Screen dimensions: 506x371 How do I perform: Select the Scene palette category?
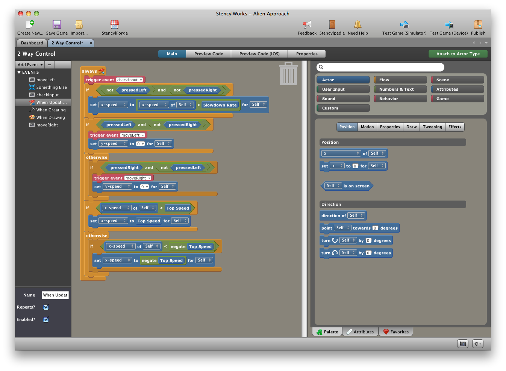458,80
